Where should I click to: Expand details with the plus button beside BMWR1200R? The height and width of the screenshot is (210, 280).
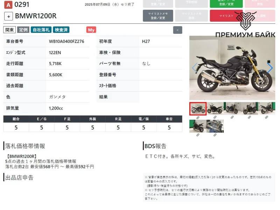(x=9, y=16)
